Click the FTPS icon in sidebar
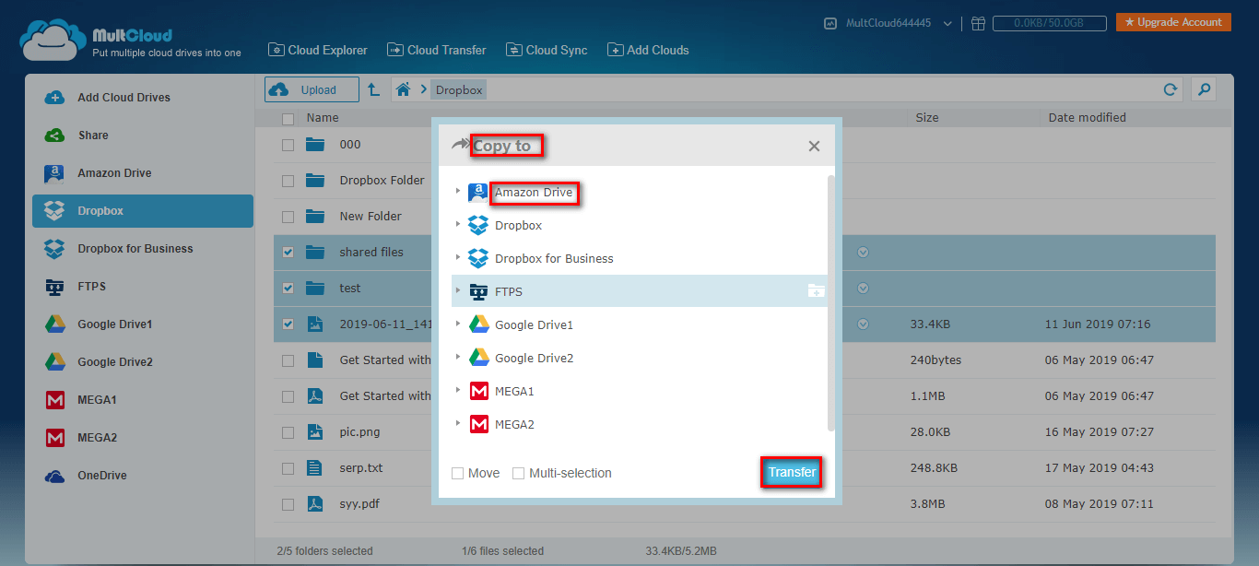The width and height of the screenshot is (1259, 566). [x=54, y=287]
